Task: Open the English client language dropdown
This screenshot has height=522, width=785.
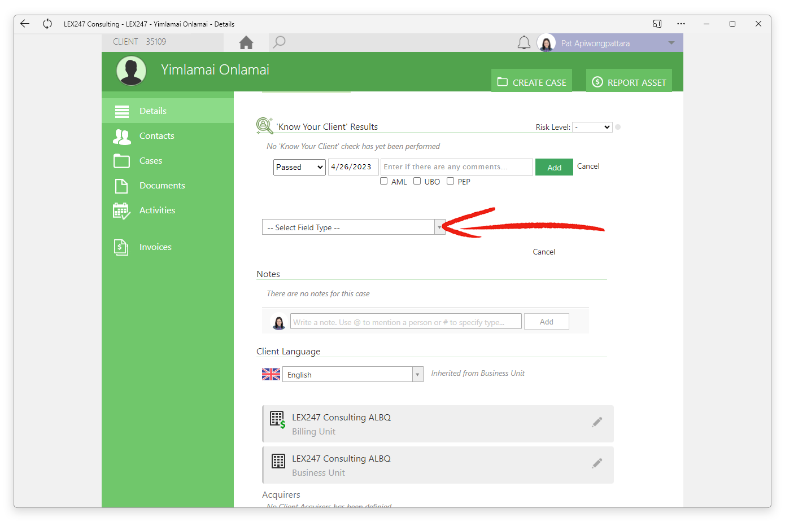Action: click(x=353, y=374)
